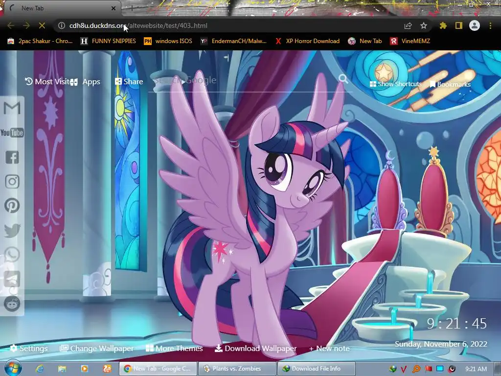Open Bookmarks on new tab page
Screen dimensions: 501x376
[x=450, y=84]
